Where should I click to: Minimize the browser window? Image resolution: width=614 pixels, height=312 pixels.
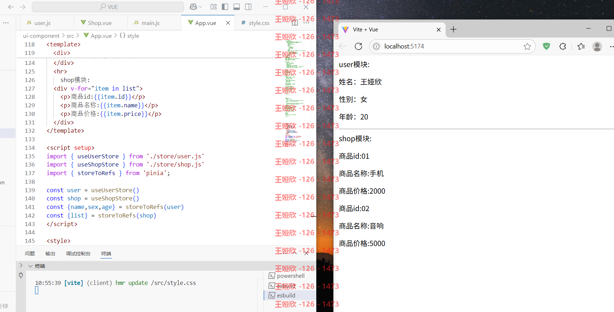(x=588, y=28)
